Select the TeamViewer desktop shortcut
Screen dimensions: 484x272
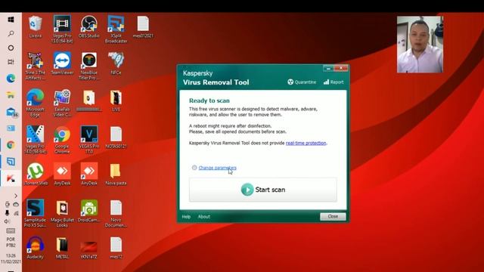tap(62, 63)
